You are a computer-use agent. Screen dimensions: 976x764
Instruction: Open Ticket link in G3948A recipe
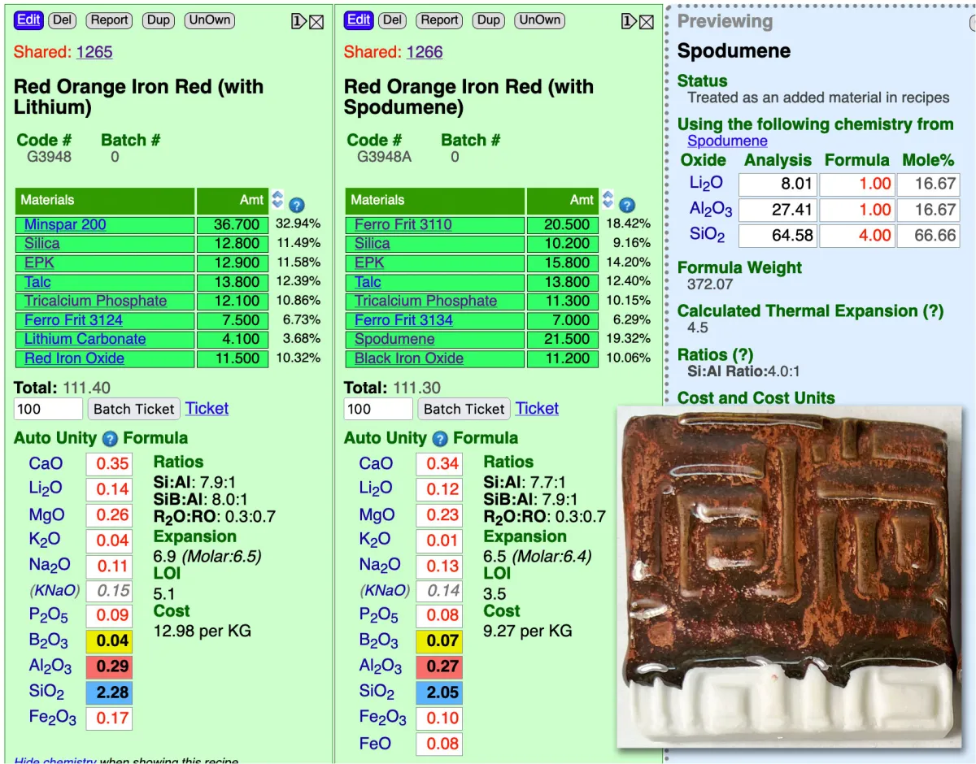(x=537, y=408)
